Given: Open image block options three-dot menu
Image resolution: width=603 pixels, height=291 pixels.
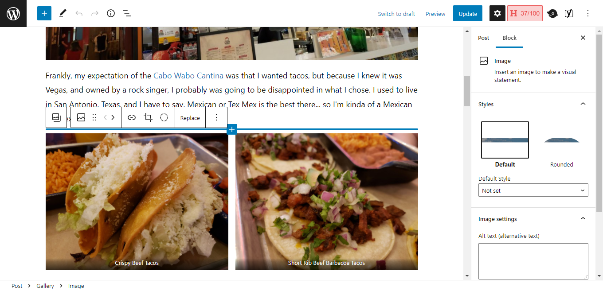Looking at the screenshot, I should [x=216, y=118].
